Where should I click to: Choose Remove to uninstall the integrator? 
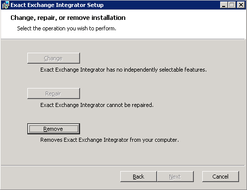54,129
